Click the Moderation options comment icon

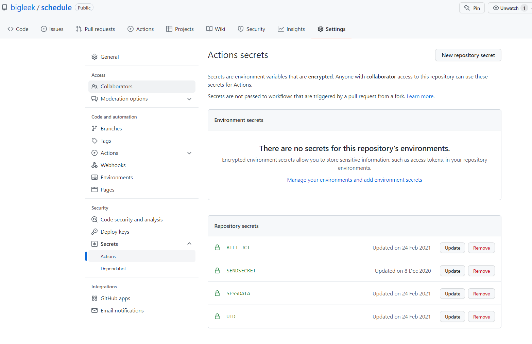[95, 98]
